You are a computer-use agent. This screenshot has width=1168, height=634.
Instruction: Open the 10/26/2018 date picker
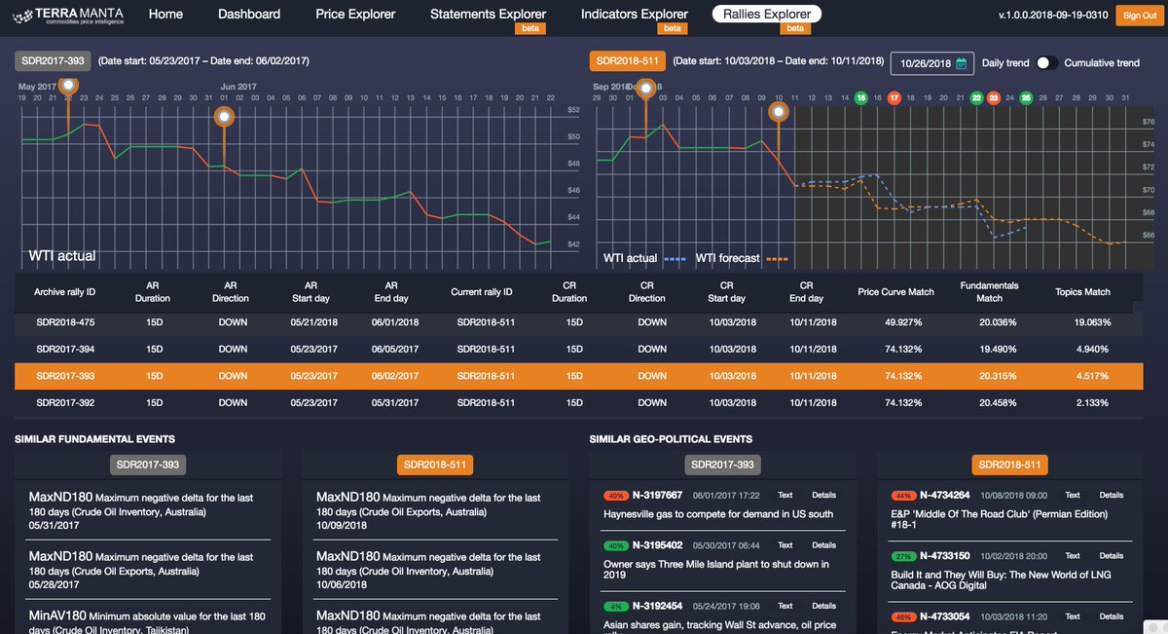(928, 62)
